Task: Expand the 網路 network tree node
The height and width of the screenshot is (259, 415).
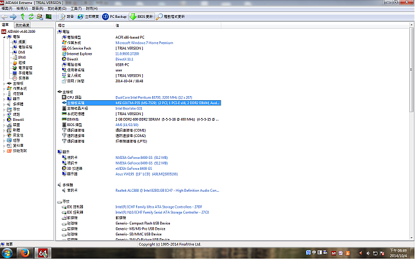Action: pos(4,115)
